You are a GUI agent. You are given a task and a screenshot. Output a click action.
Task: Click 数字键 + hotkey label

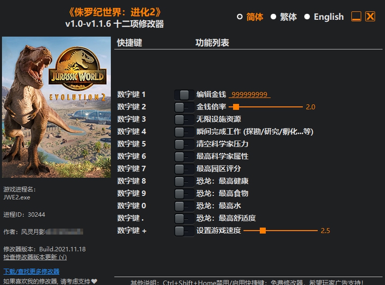tap(132, 231)
